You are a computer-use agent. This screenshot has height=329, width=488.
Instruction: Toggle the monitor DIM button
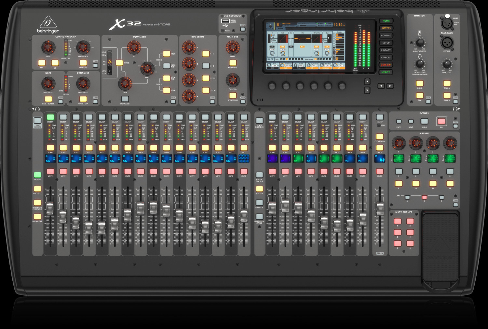[420, 96]
